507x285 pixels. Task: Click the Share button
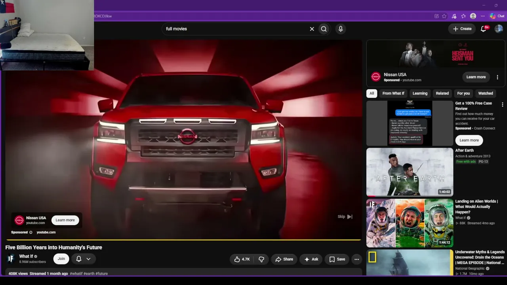[x=284, y=259]
